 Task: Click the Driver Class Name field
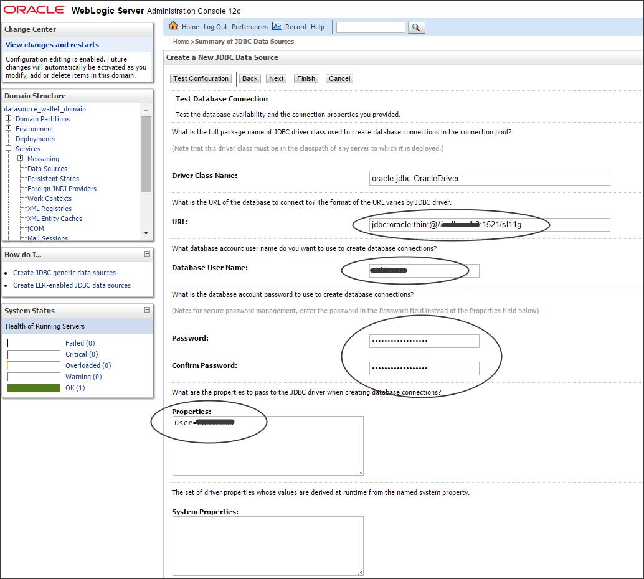pos(490,179)
